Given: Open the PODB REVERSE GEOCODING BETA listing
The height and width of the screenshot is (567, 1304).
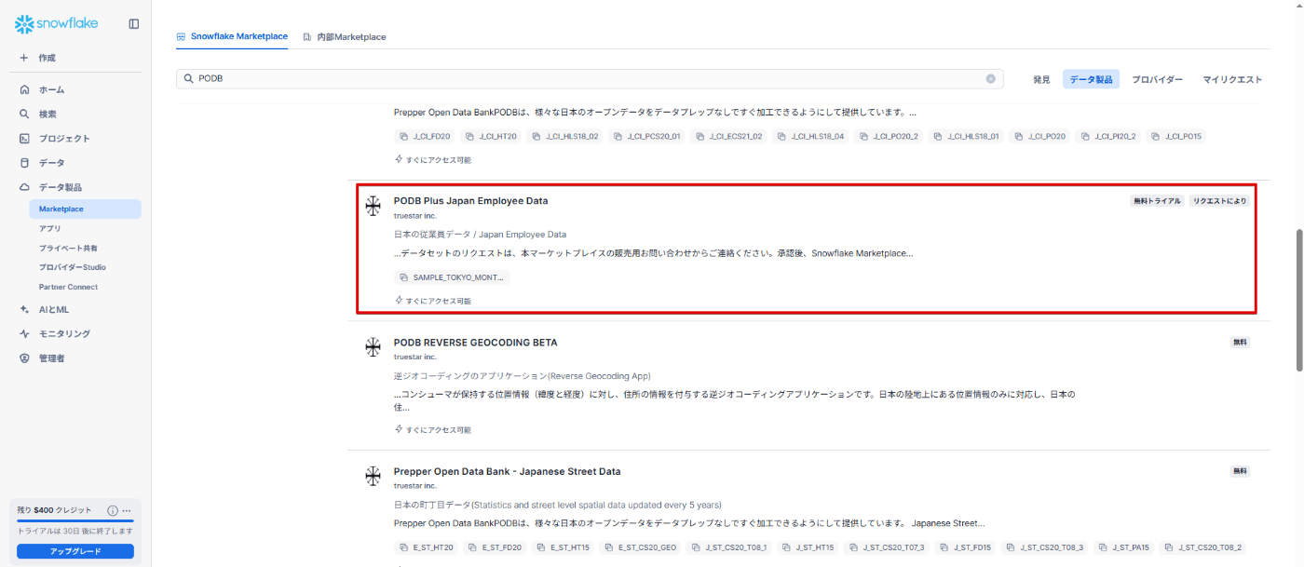Looking at the screenshot, I should (475, 343).
